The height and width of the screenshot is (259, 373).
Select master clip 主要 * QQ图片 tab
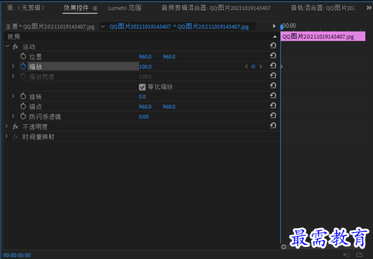point(50,27)
